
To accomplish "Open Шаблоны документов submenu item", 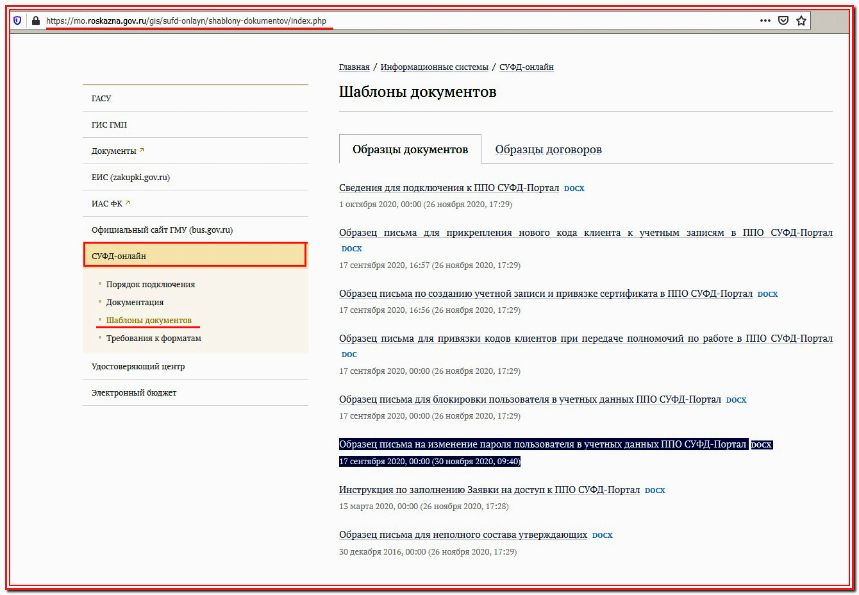I will 149,320.
